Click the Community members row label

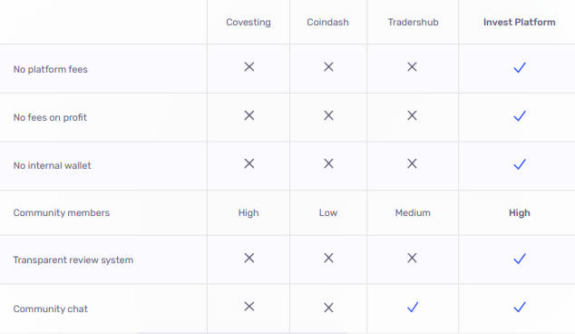pos(62,213)
